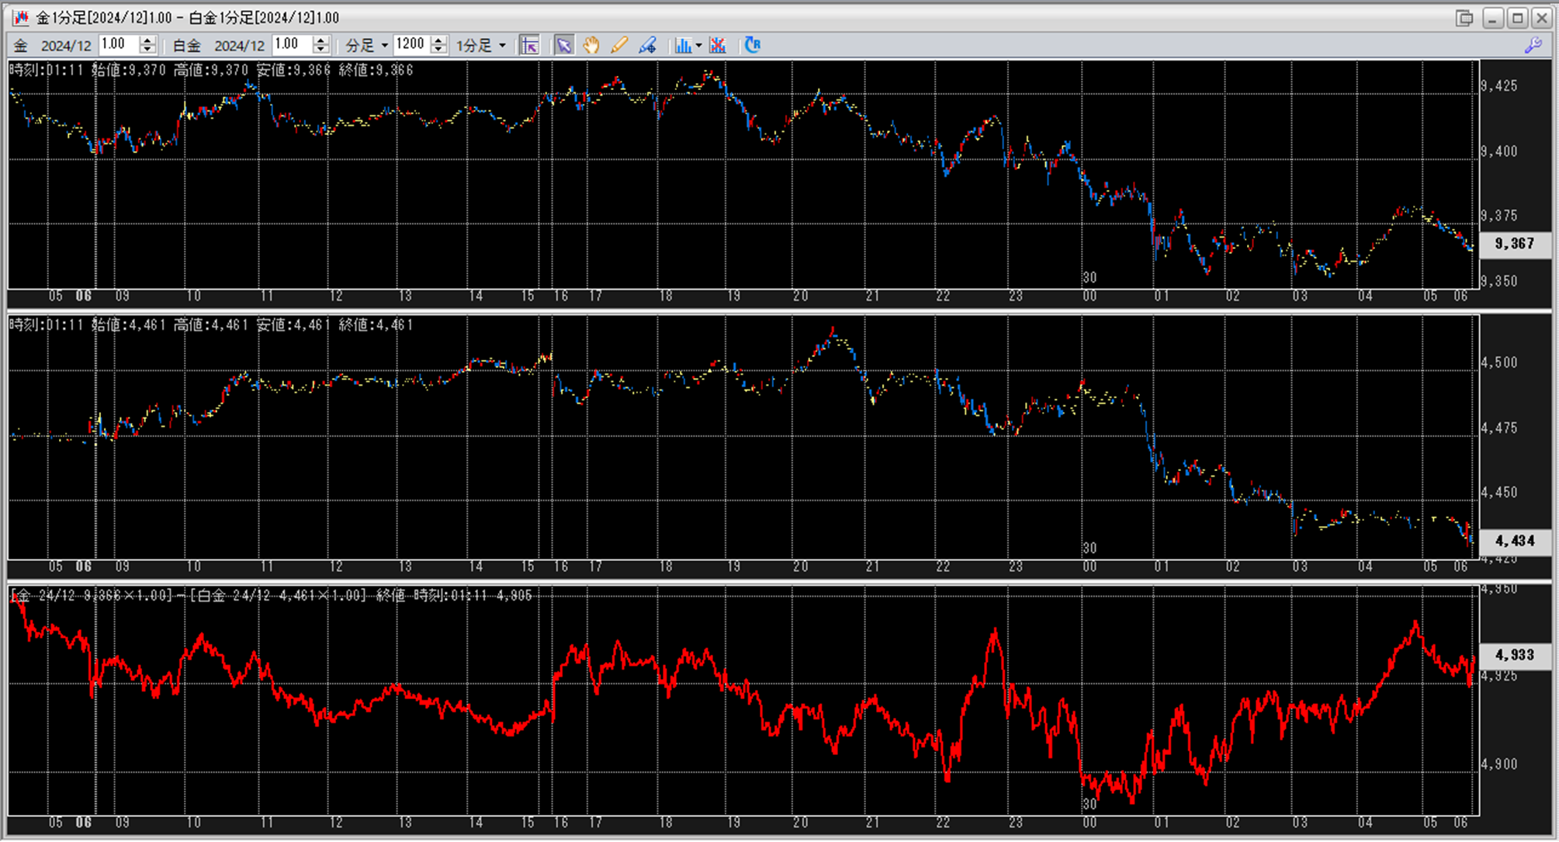This screenshot has width=1559, height=842.
Task: Click the remove indicators icon with red X
Action: pyautogui.click(x=718, y=45)
